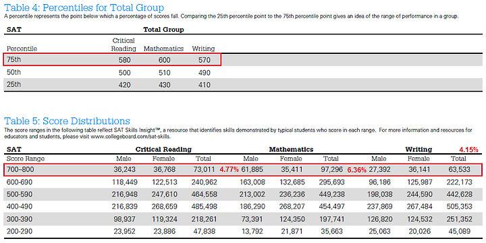Click the 'Mathematics' section header in Table 5
Screen dimensions: 486x243
point(291,149)
